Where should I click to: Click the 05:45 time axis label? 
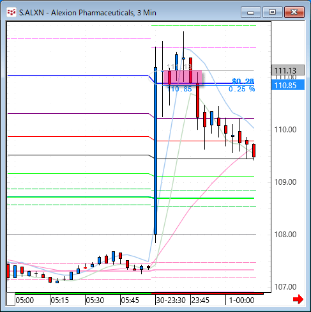[130, 300]
